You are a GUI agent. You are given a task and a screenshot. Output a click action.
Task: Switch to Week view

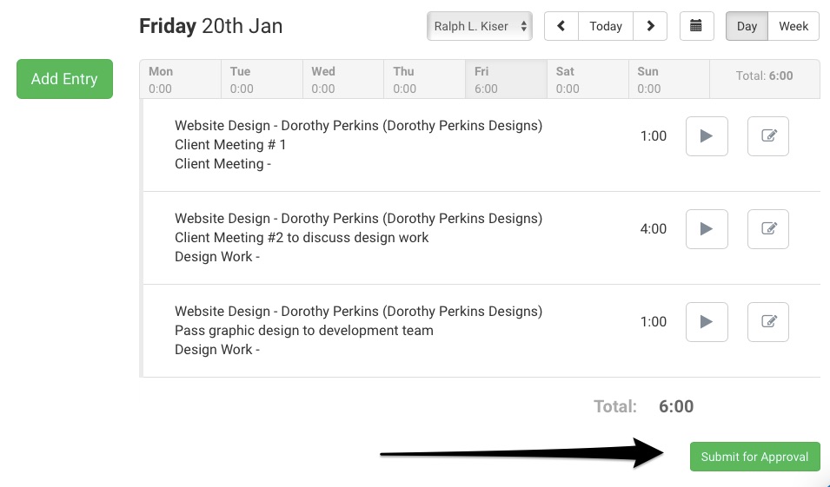tap(793, 26)
